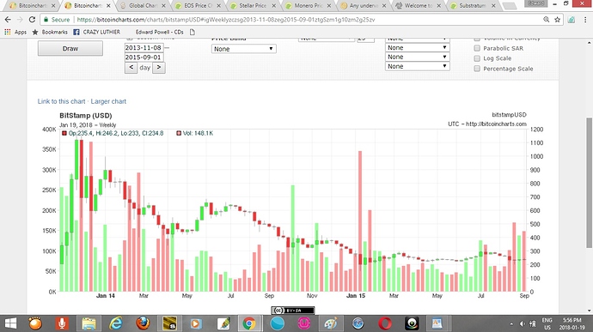Switch to the Welcome to tab
The height and width of the screenshot is (332, 593).
tap(418, 6)
